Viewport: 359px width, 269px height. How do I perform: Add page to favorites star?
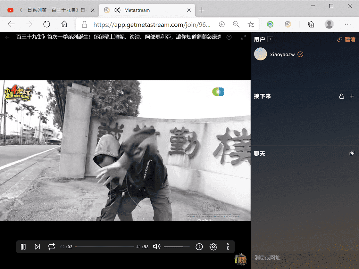(x=251, y=24)
